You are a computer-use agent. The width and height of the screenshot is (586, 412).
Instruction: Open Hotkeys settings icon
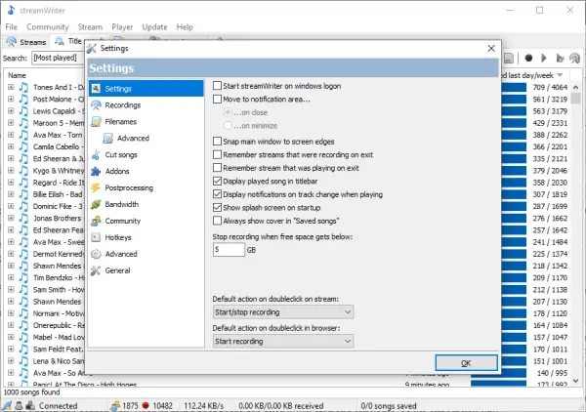point(96,237)
